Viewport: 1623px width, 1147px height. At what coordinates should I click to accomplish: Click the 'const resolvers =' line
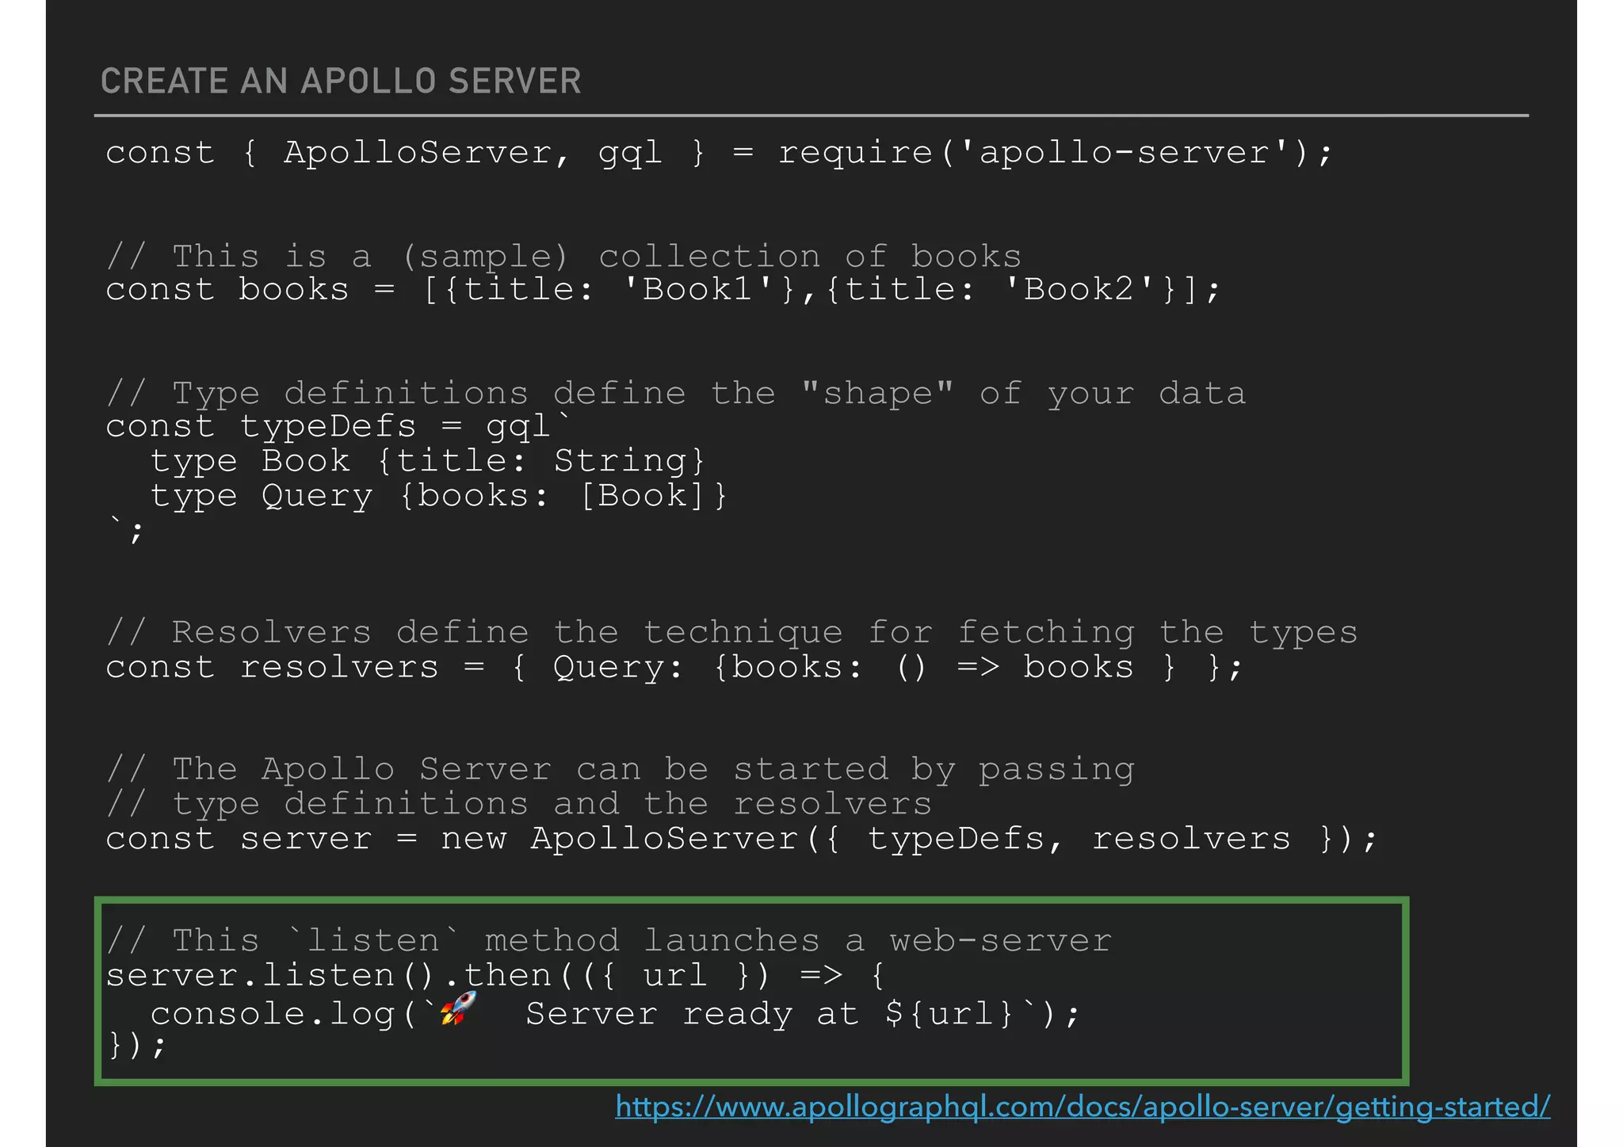point(674,668)
